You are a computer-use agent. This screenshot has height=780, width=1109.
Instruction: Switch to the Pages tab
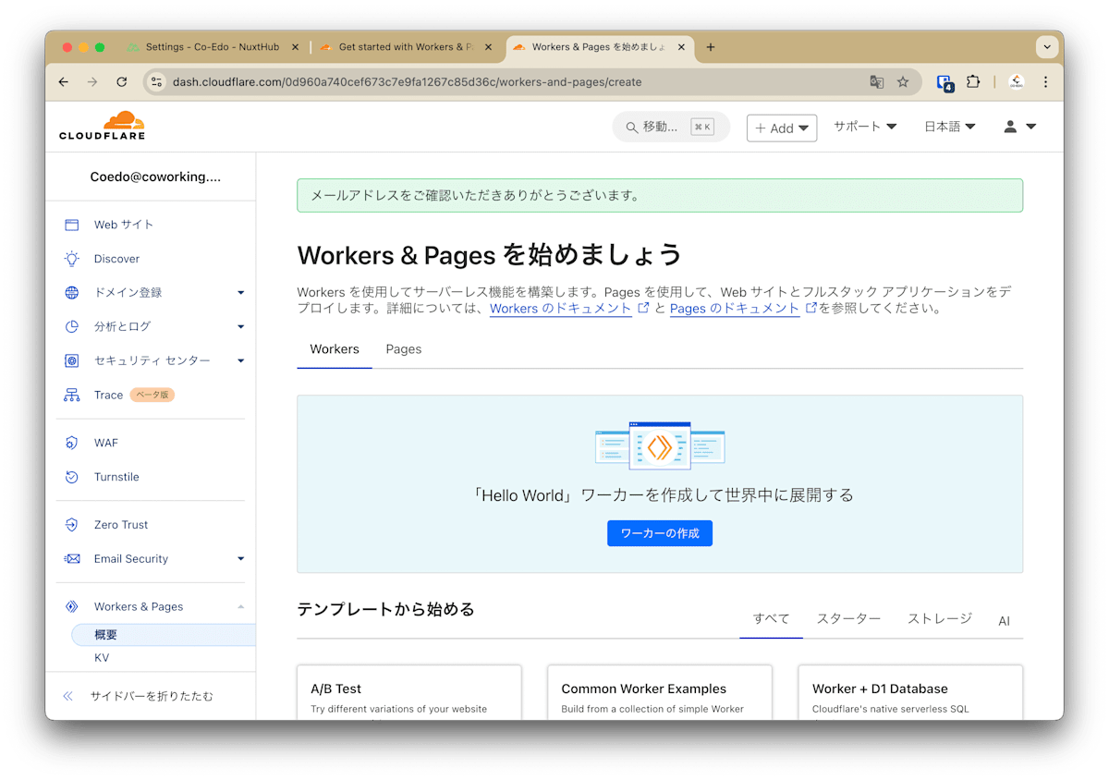point(404,349)
